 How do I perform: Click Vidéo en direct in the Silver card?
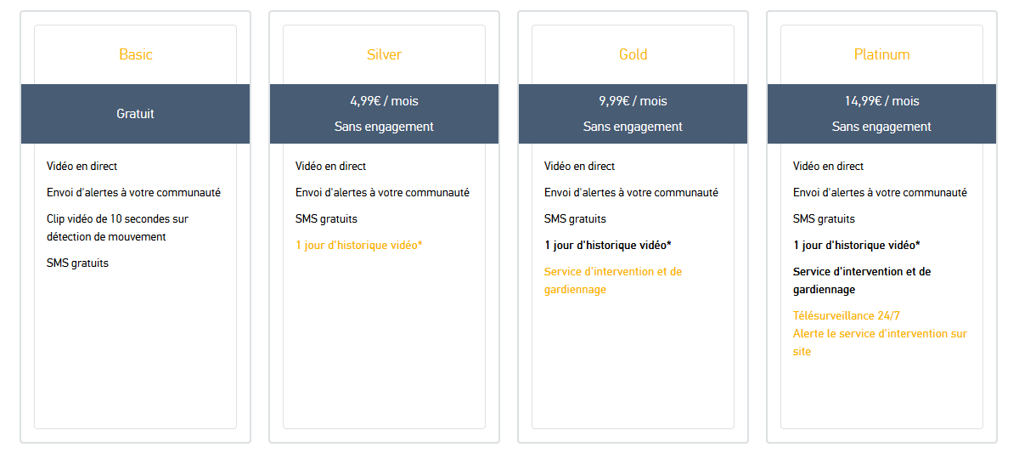(331, 167)
